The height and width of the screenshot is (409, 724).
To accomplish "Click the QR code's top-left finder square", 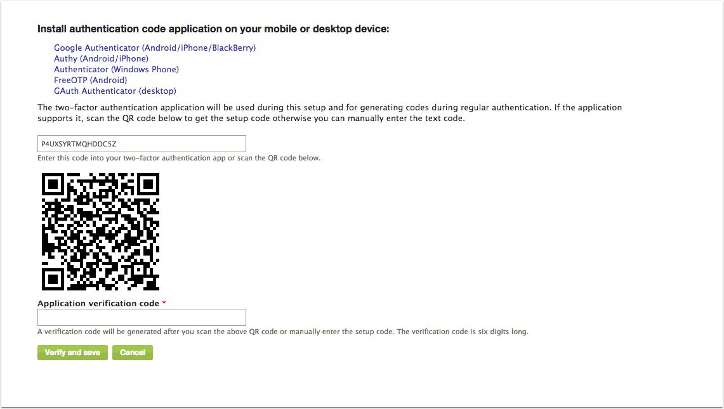I will pyautogui.click(x=53, y=185).
